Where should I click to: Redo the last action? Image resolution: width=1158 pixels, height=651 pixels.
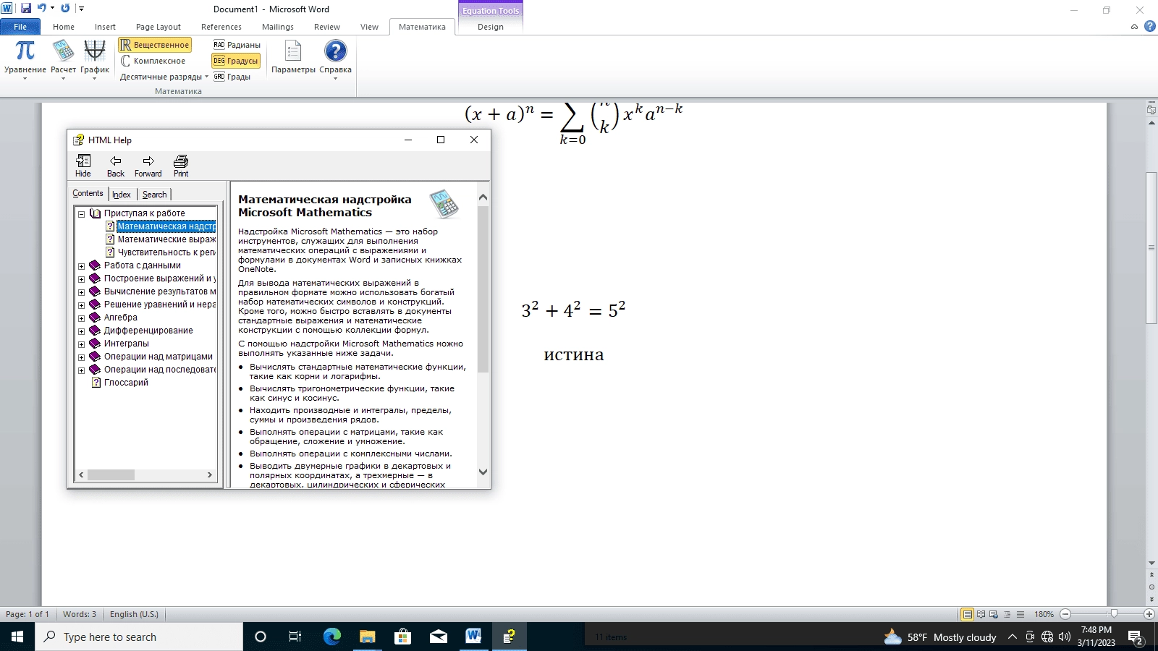pyautogui.click(x=65, y=9)
